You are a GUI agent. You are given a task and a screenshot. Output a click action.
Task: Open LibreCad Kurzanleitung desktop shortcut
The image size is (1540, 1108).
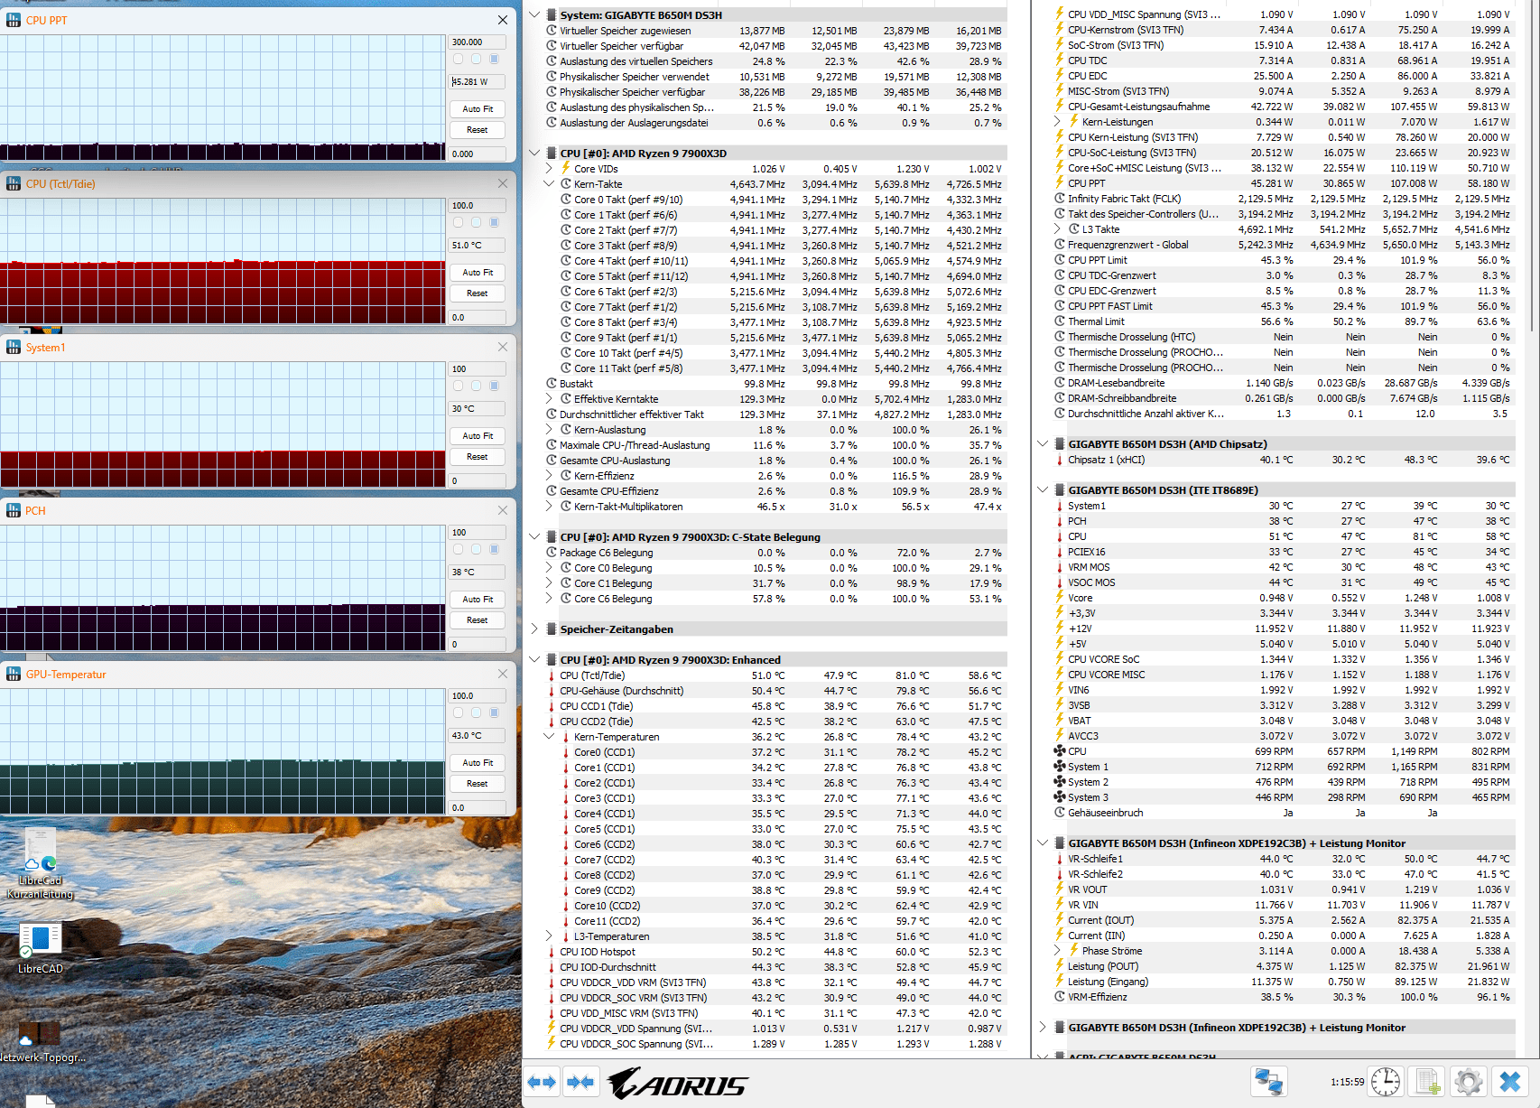coord(41,864)
